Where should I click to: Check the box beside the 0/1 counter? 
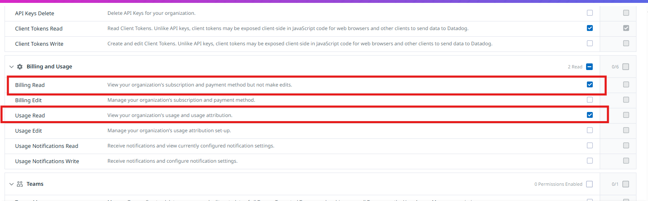[626, 184]
